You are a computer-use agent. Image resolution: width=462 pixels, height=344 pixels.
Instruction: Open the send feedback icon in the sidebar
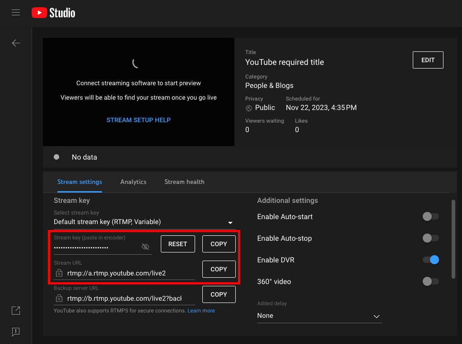coord(16,332)
